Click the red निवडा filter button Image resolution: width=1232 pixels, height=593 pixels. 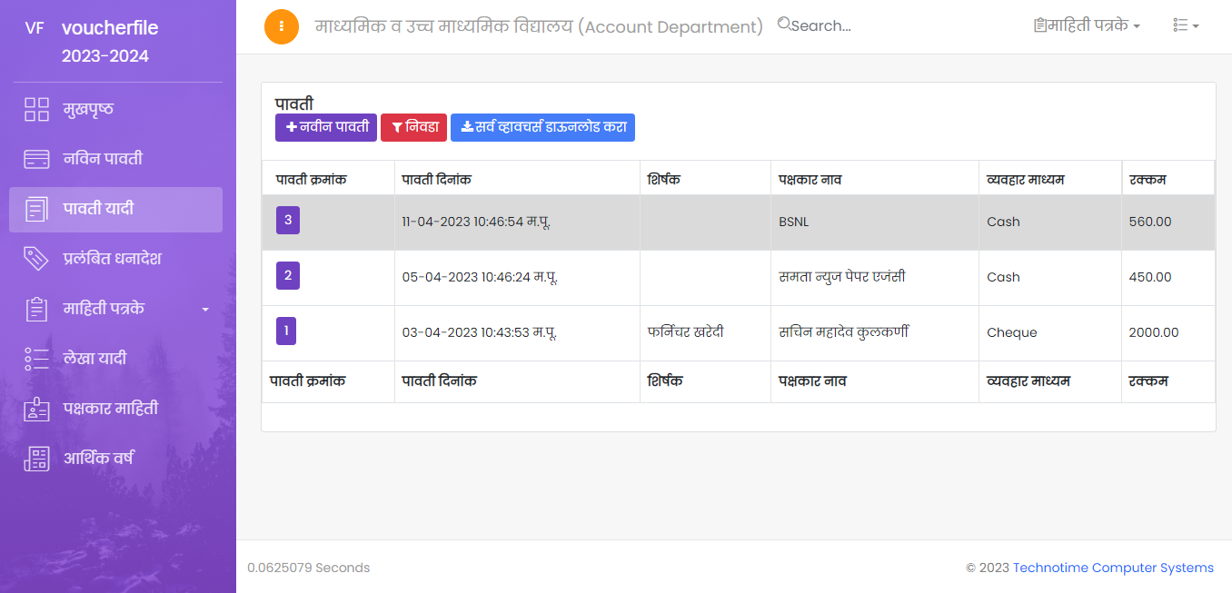[x=413, y=127]
